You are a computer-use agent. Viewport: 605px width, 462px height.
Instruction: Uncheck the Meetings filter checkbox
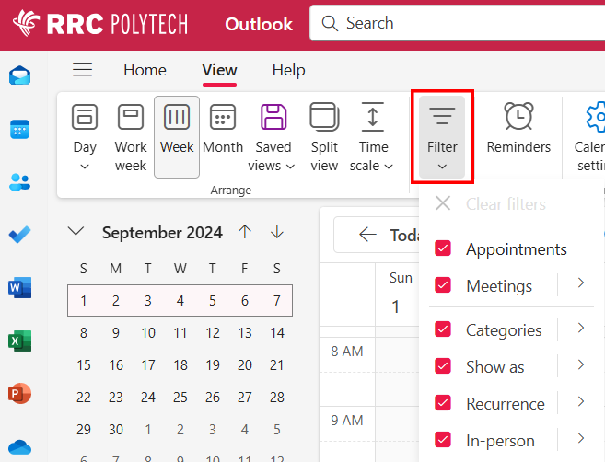443,285
